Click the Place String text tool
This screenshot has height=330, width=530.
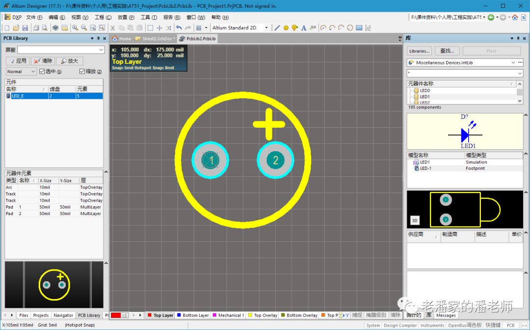click(x=304, y=28)
